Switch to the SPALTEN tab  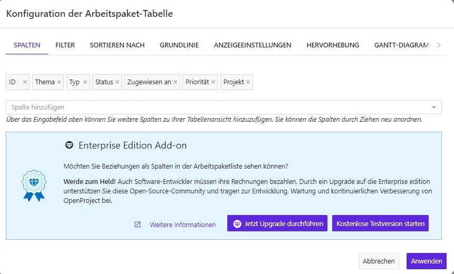tap(27, 45)
